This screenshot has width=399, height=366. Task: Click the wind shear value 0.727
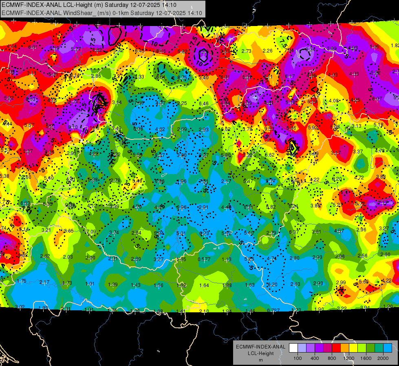[273, 310]
